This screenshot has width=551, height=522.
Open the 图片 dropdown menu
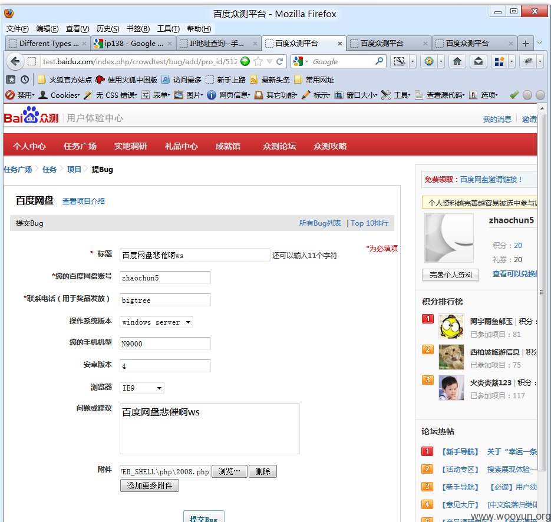(x=189, y=95)
